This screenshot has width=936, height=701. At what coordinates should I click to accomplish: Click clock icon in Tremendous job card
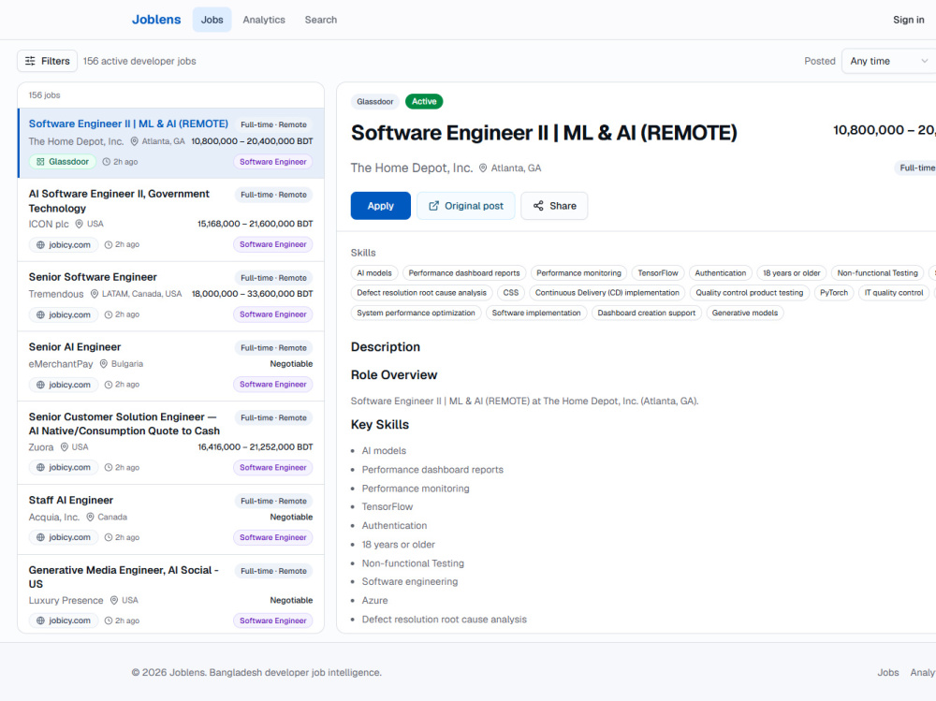pyautogui.click(x=109, y=314)
